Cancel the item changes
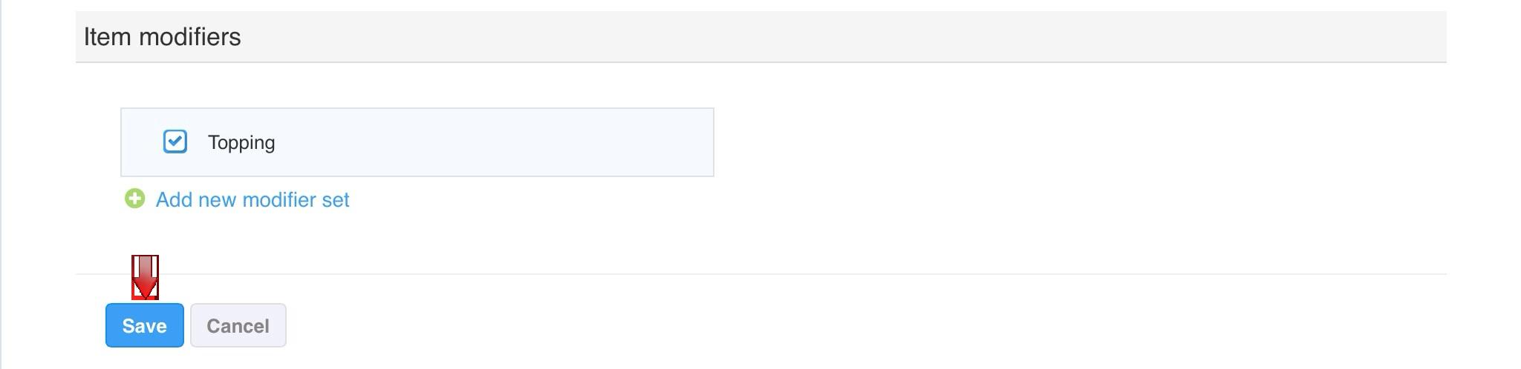Screen dimensions: 1521x369 238,325
